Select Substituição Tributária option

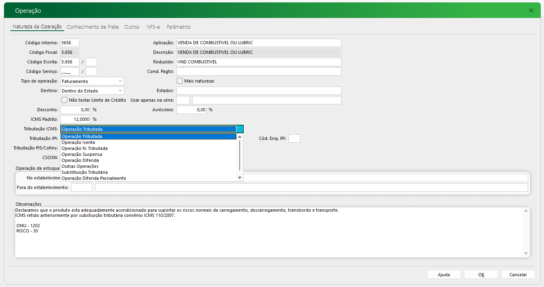pos(148,172)
